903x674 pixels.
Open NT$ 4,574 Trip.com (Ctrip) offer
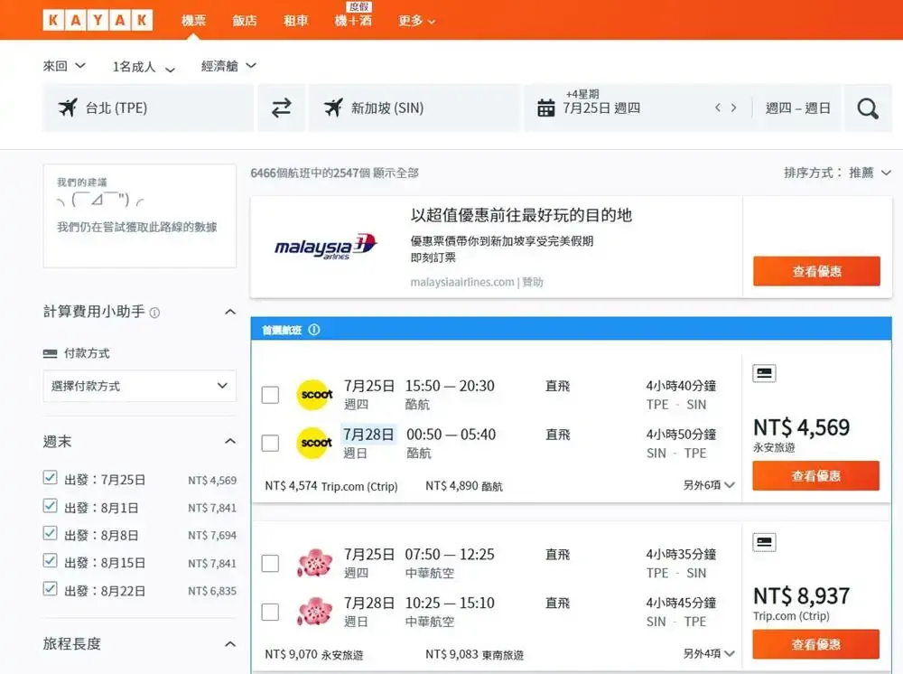tap(331, 486)
